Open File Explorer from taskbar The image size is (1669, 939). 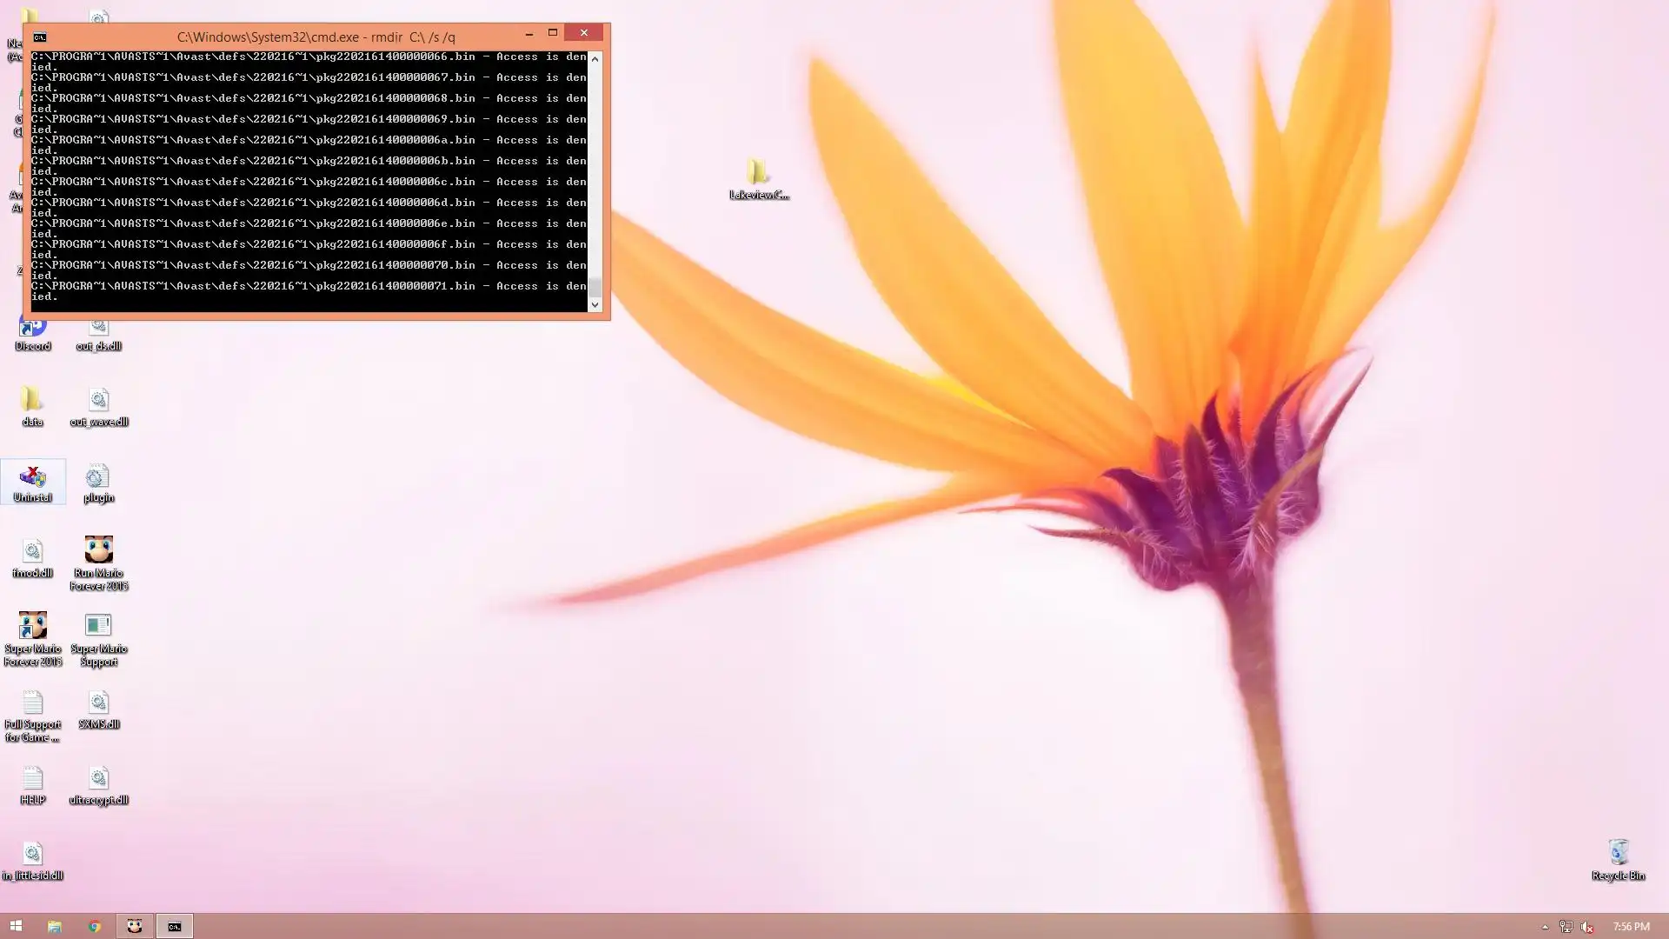click(54, 926)
